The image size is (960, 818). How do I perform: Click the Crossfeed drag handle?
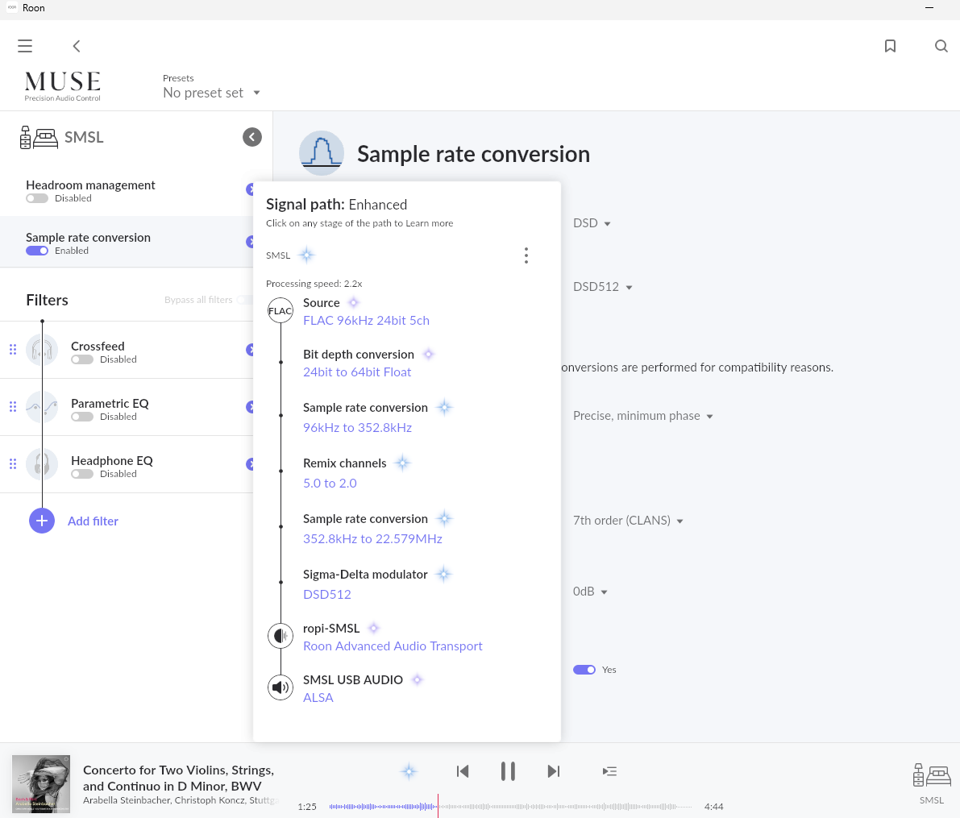[13, 350]
